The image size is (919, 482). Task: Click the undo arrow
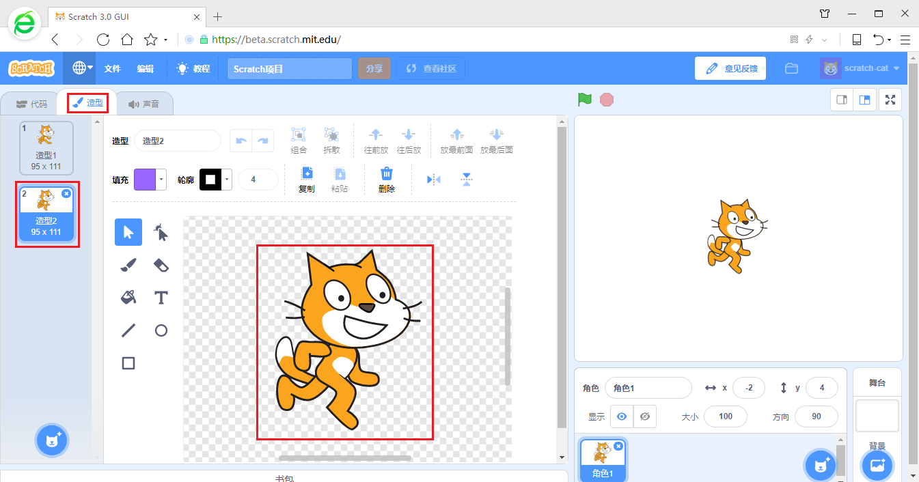coord(241,141)
